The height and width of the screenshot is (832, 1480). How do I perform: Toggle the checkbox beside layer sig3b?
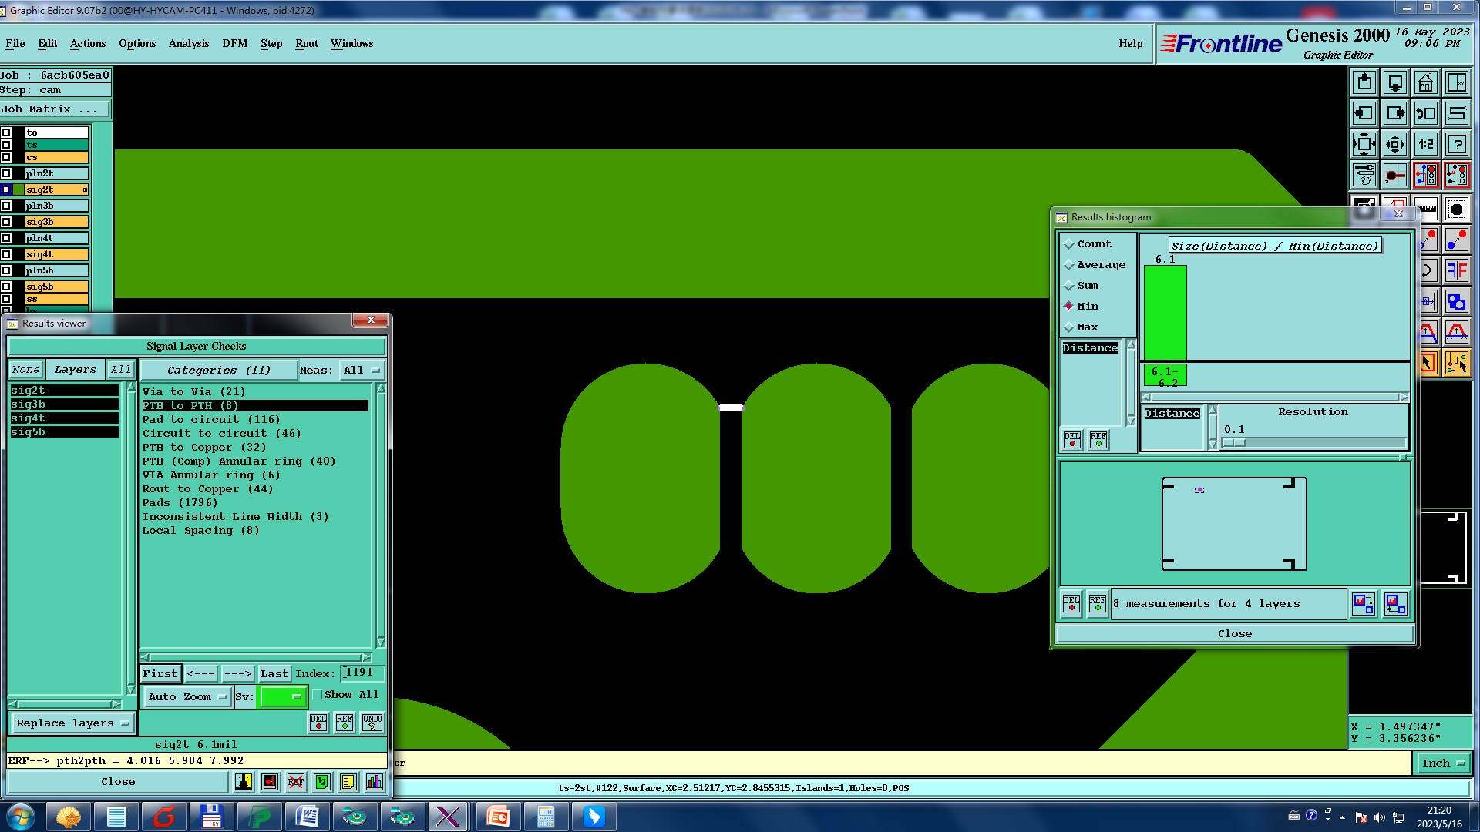[6, 222]
